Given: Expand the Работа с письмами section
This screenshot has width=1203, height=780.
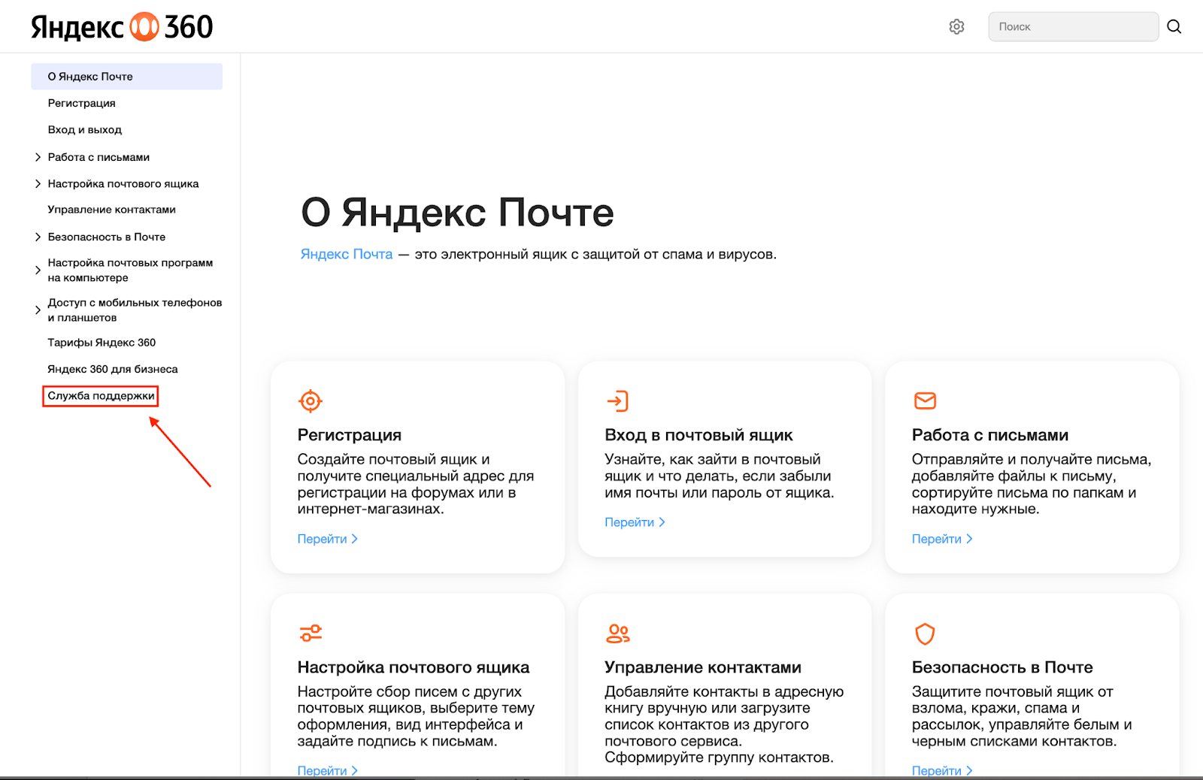Looking at the screenshot, I should 38,157.
